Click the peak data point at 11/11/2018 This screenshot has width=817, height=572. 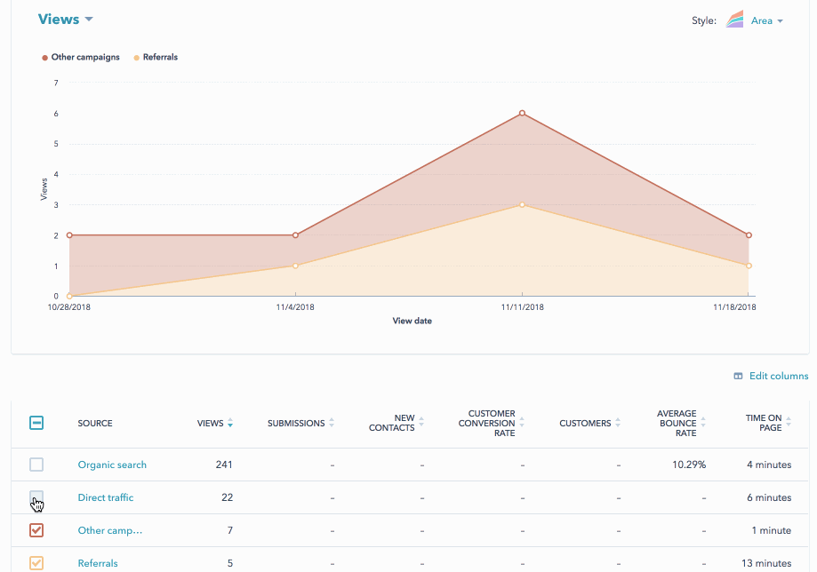[523, 114]
